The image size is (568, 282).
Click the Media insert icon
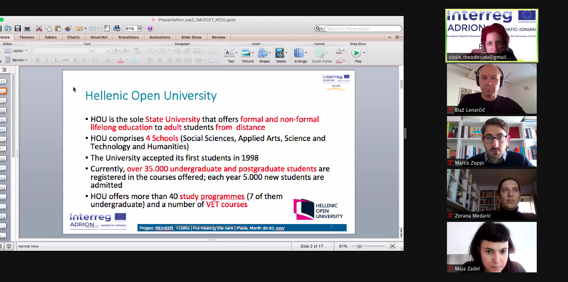[x=279, y=52]
